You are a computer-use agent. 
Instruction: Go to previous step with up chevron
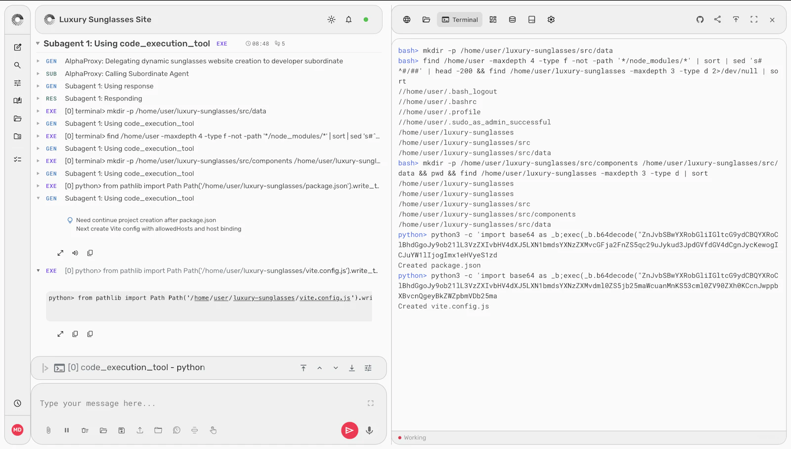(x=320, y=368)
